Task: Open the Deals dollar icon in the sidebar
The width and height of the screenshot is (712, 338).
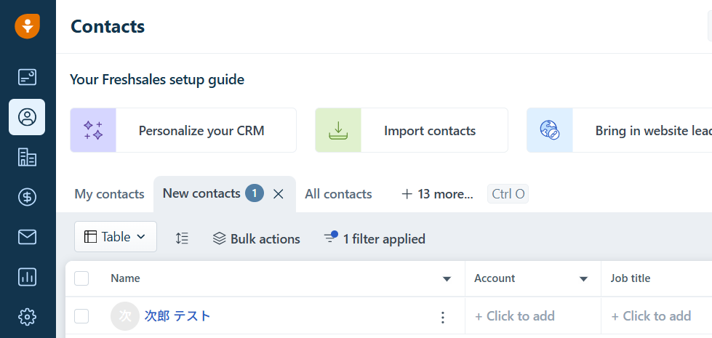Action: click(27, 196)
